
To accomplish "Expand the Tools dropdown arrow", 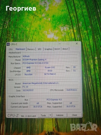I will point(50,115).
